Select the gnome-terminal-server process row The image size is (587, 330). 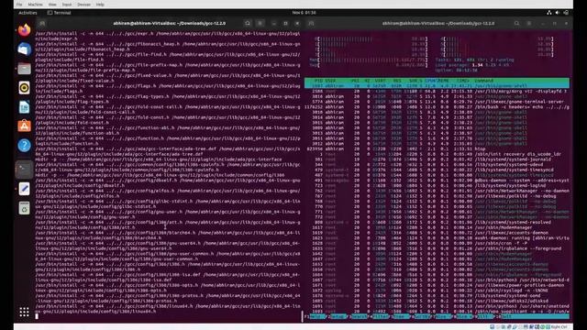(x=437, y=102)
